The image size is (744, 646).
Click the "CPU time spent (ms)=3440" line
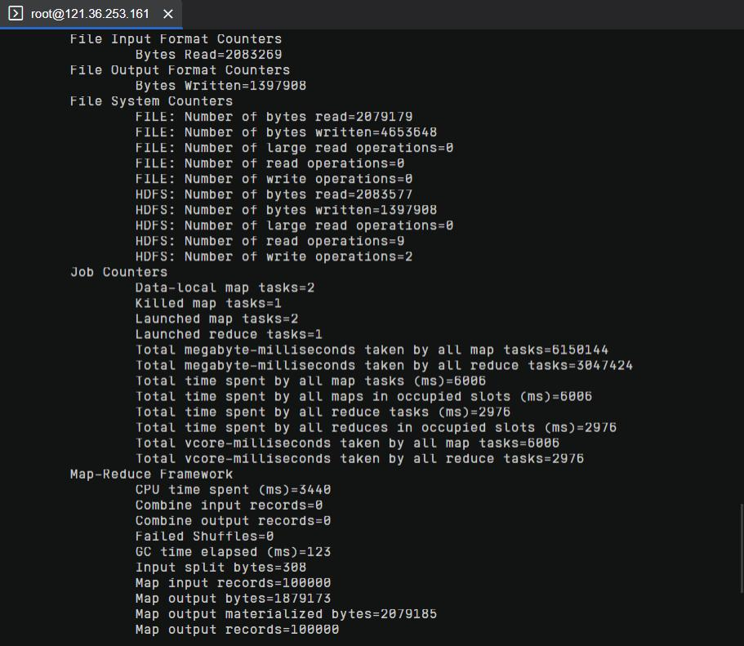tap(233, 490)
